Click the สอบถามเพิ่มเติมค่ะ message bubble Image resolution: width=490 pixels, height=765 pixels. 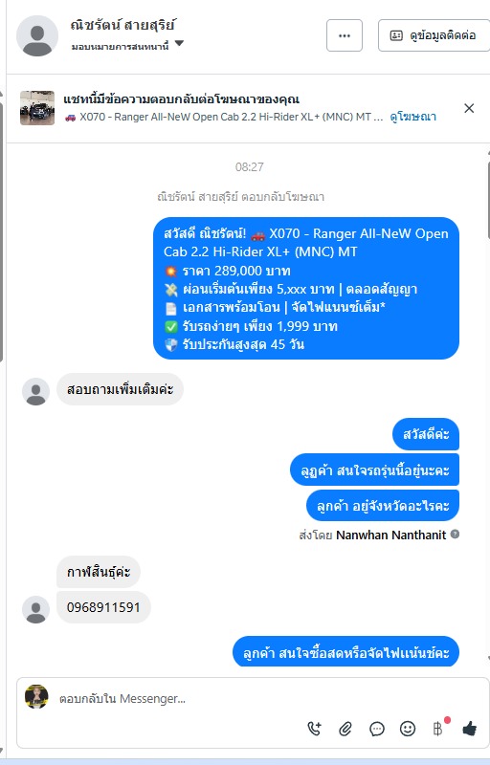[x=120, y=389]
